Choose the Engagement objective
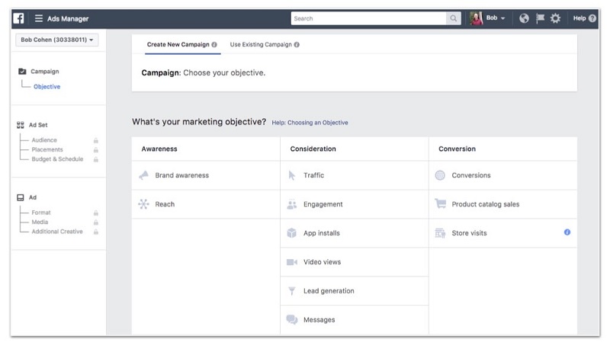The height and width of the screenshot is (349, 610). tap(355, 204)
